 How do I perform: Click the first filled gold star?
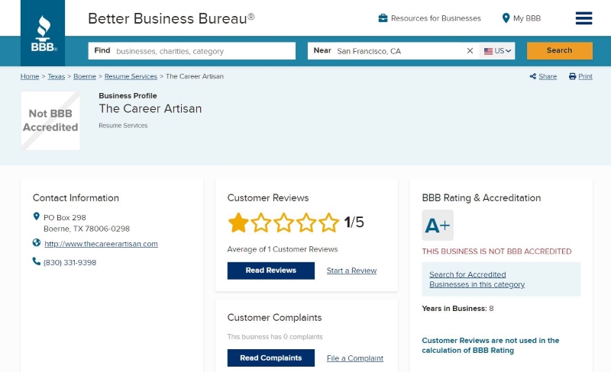[238, 223]
